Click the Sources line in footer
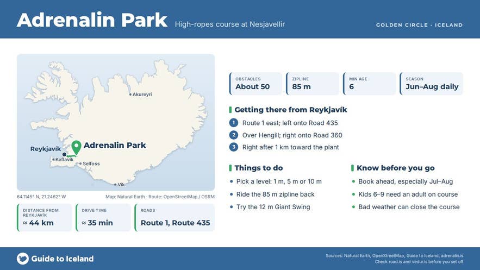The width and height of the screenshot is (480, 270). pyautogui.click(x=394, y=256)
